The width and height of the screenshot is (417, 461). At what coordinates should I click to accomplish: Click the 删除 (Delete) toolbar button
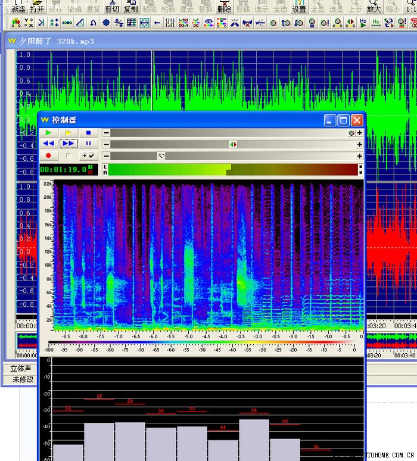pos(224,7)
